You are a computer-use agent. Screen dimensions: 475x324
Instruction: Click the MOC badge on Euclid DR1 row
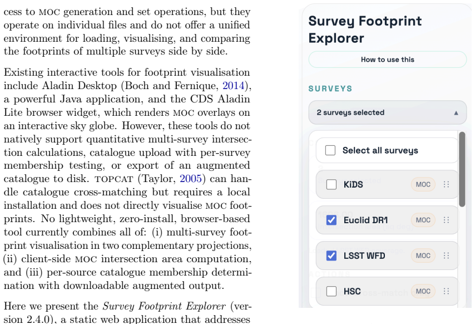pos(423,220)
